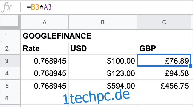Screen dimensions: 193x107
Task: Click the formula bar containing =B3*A3
Action: tap(107, 7)
